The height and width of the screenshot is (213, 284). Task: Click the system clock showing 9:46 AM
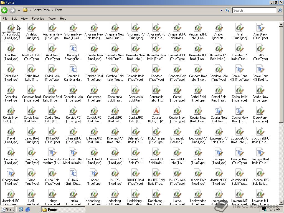point(275,209)
